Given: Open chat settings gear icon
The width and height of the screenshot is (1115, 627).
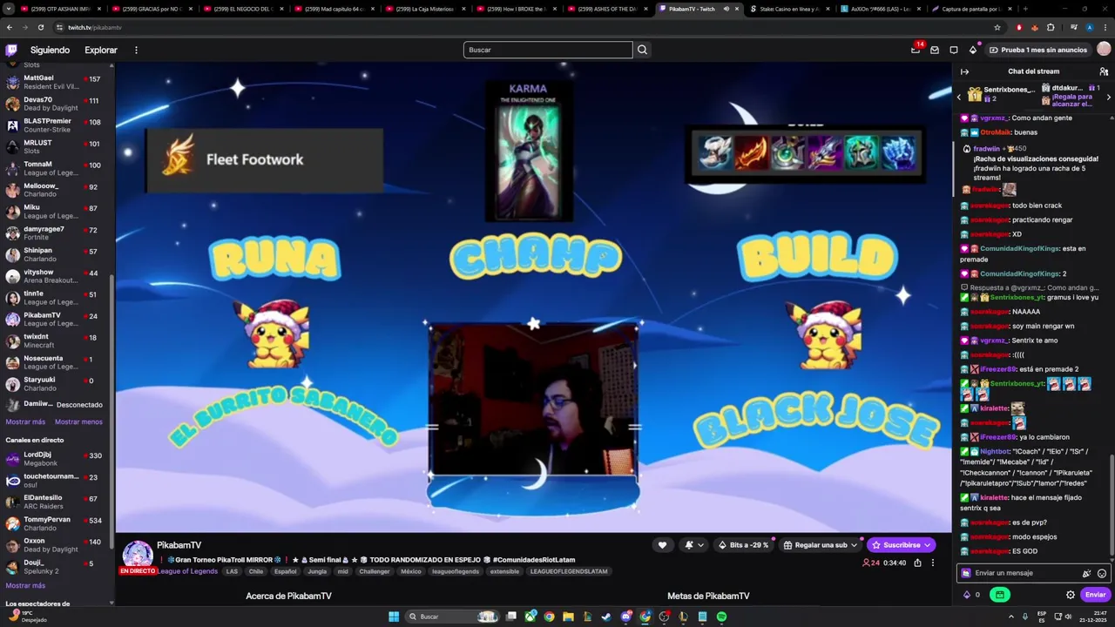Looking at the screenshot, I should 1071,595.
